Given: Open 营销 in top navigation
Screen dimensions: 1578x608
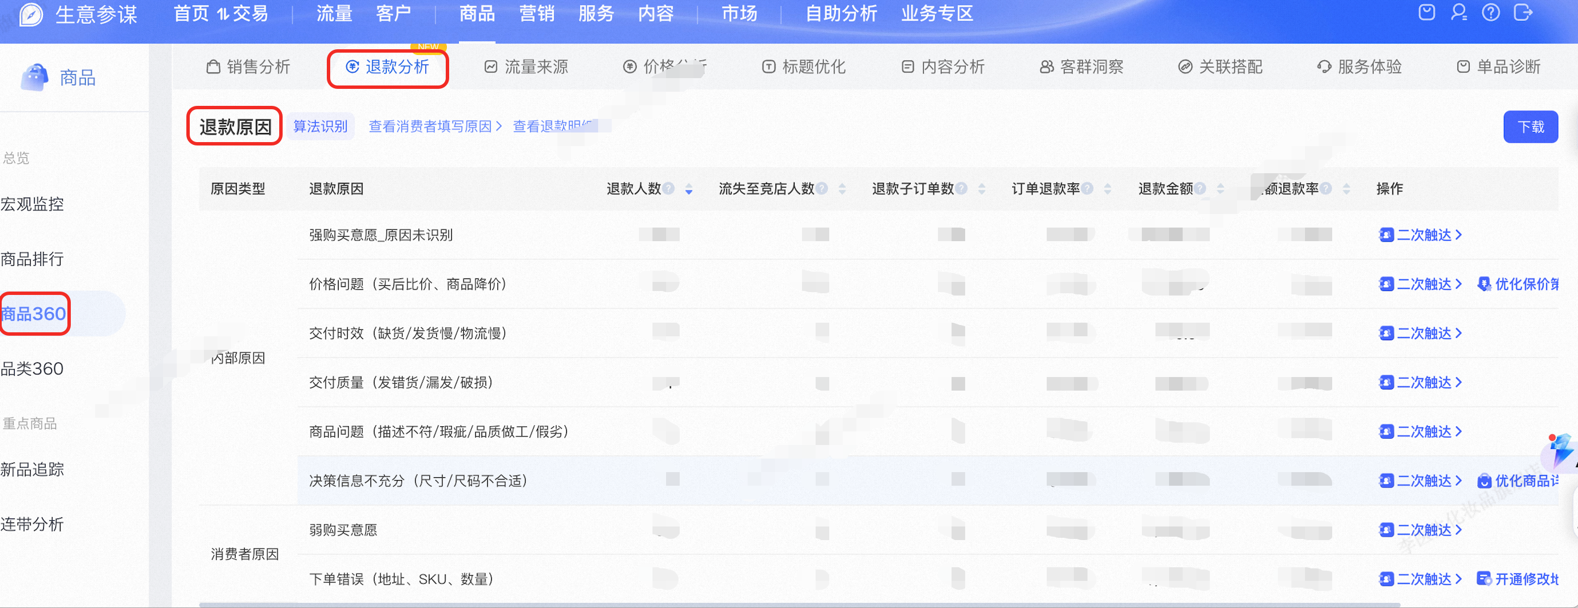Looking at the screenshot, I should tap(536, 14).
